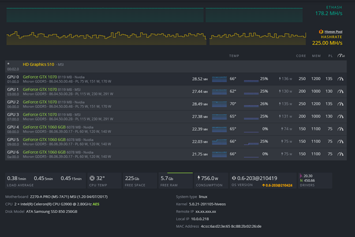Click the Intel Celeron G3900 CPU text

click(x=53, y=204)
